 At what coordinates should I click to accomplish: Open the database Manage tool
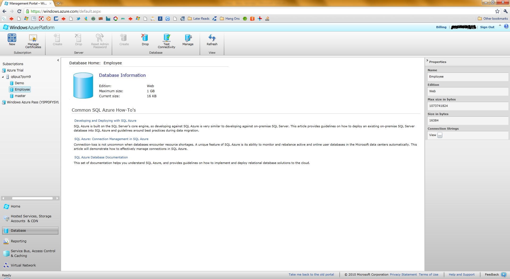[188, 38]
